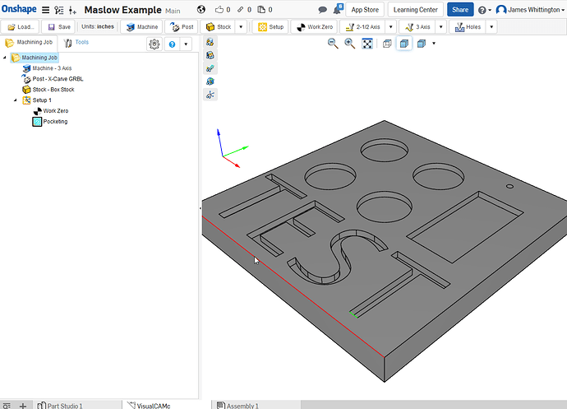Click the third vertical toolbar toolpath icon
The width and height of the screenshot is (567, 409).
(210, 68)
